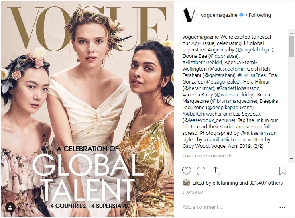Like the post with the heart icon
The height and width of the screenshot is (218, 295).
187,171
